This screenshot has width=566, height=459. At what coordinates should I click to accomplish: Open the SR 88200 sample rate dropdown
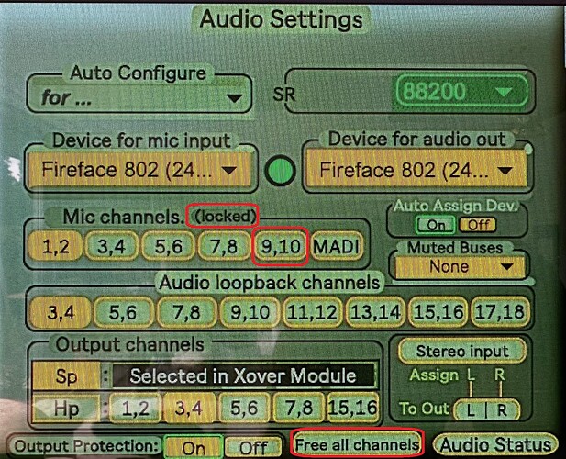tap(461, 91)
